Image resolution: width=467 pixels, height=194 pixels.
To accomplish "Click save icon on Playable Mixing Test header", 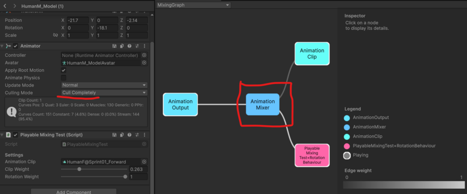I will point(114,135).
